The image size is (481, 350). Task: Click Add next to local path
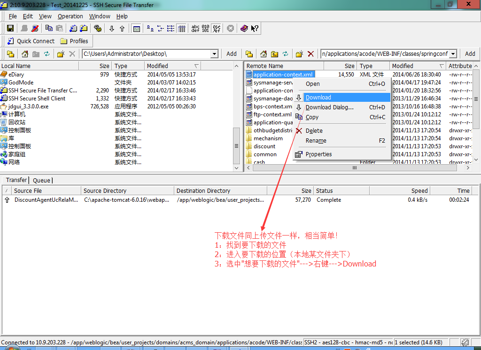click(x=231, y=54)
